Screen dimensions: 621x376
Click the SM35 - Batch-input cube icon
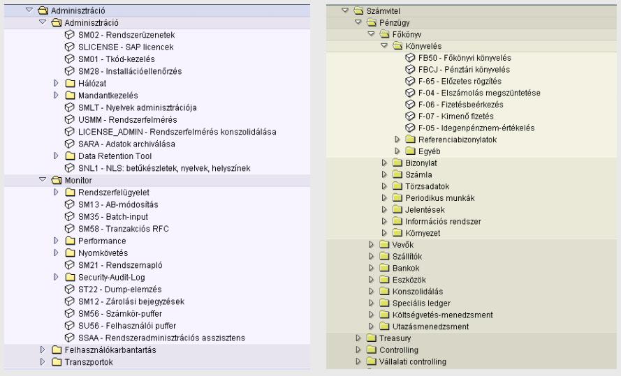coord(70,217)
